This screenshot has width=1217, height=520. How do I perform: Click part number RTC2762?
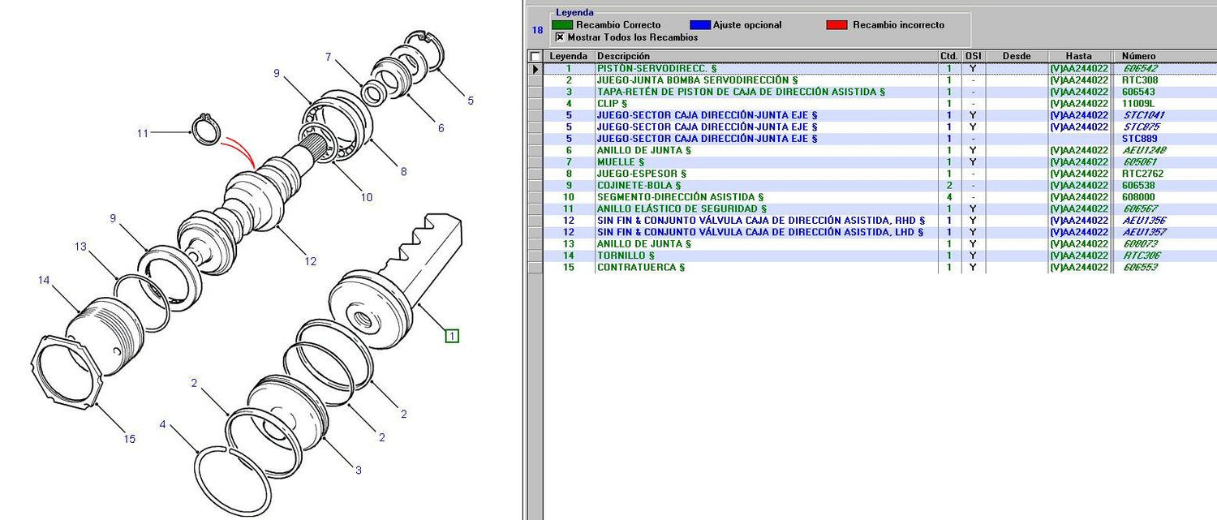[1142, 174]
